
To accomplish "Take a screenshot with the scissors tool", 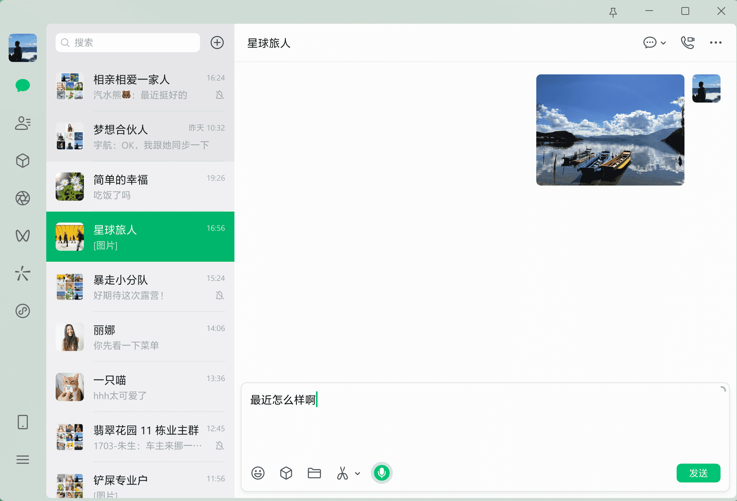I will point(341,473).
